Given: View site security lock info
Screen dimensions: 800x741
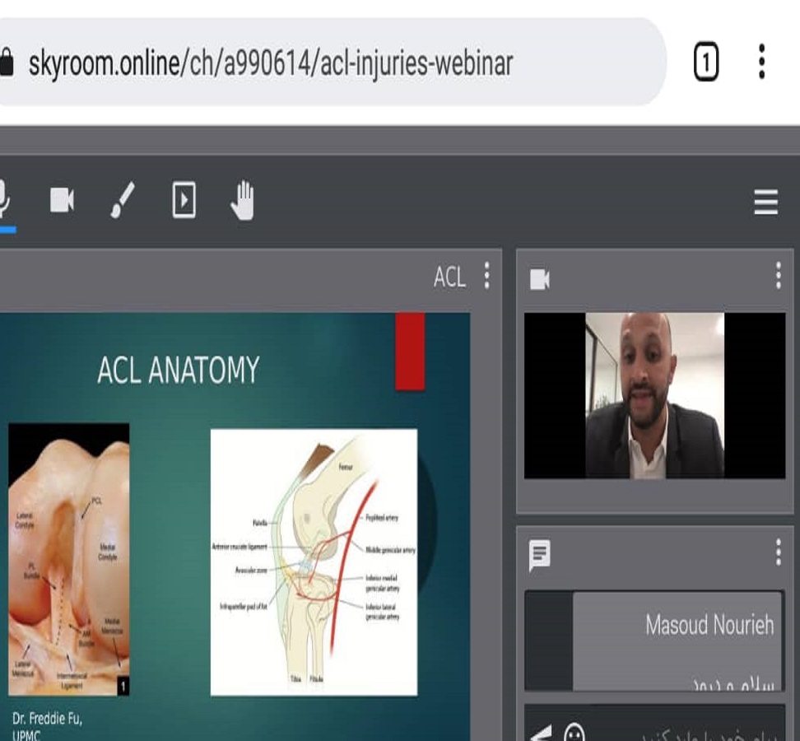Looking at the screenshot, I should click(x=7, y=63).
